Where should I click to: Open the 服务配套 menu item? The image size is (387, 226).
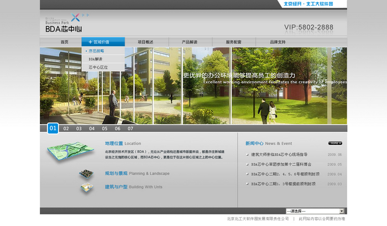coord(233,42)
